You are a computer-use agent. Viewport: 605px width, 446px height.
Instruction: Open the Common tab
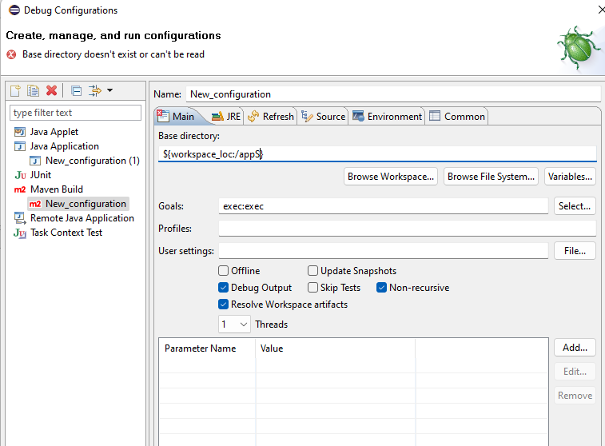tap(457, 117)
